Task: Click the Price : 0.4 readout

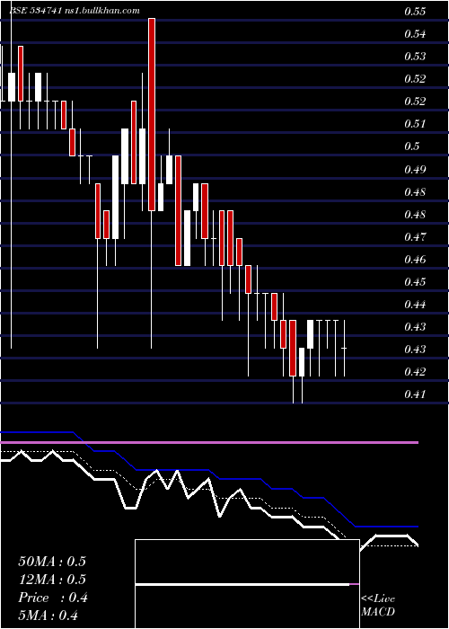Action: [x=53, y=598]
